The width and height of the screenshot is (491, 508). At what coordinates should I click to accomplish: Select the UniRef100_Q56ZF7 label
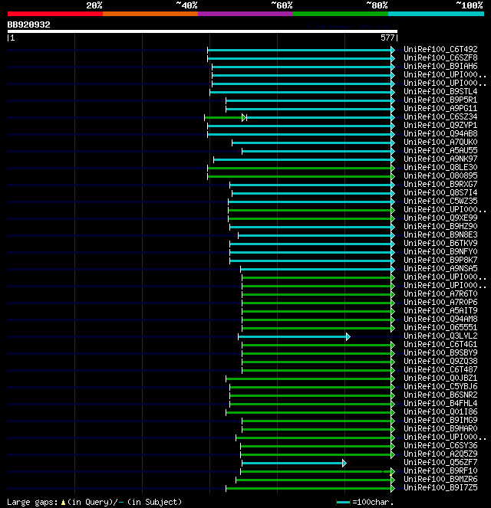(440, 462)
